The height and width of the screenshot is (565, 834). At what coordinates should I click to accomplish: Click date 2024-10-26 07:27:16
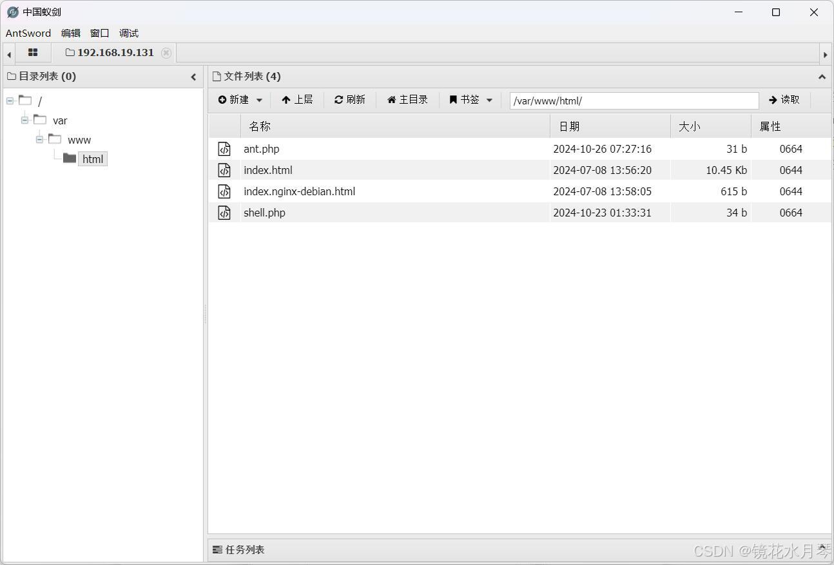coord(603,149)
